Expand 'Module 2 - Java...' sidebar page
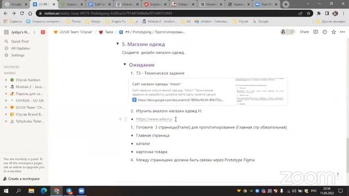This screenshot has width=349, height=196. tap(6, 87)
